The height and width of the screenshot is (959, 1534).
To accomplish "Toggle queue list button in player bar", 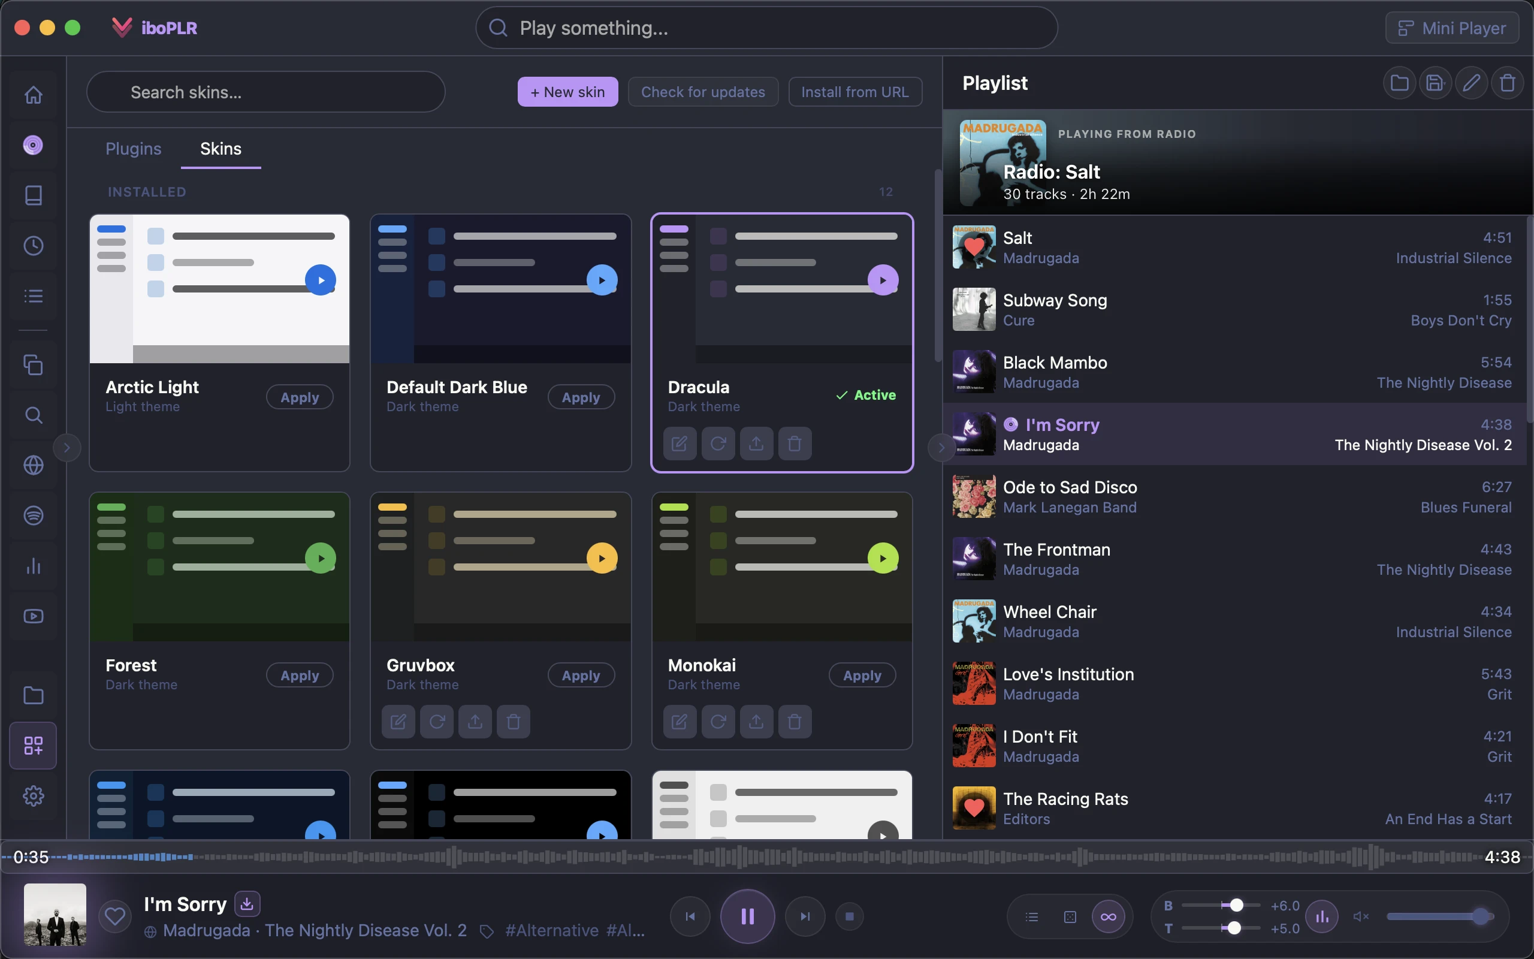I will pos(1032,916).
